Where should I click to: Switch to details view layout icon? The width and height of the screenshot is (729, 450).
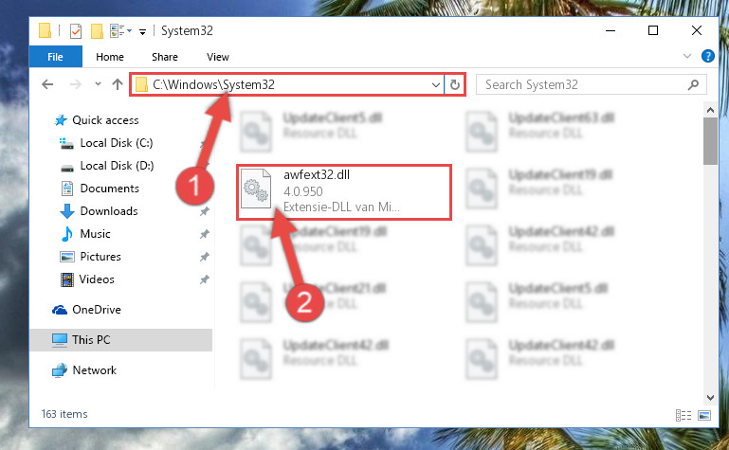(x=683, y=415)
